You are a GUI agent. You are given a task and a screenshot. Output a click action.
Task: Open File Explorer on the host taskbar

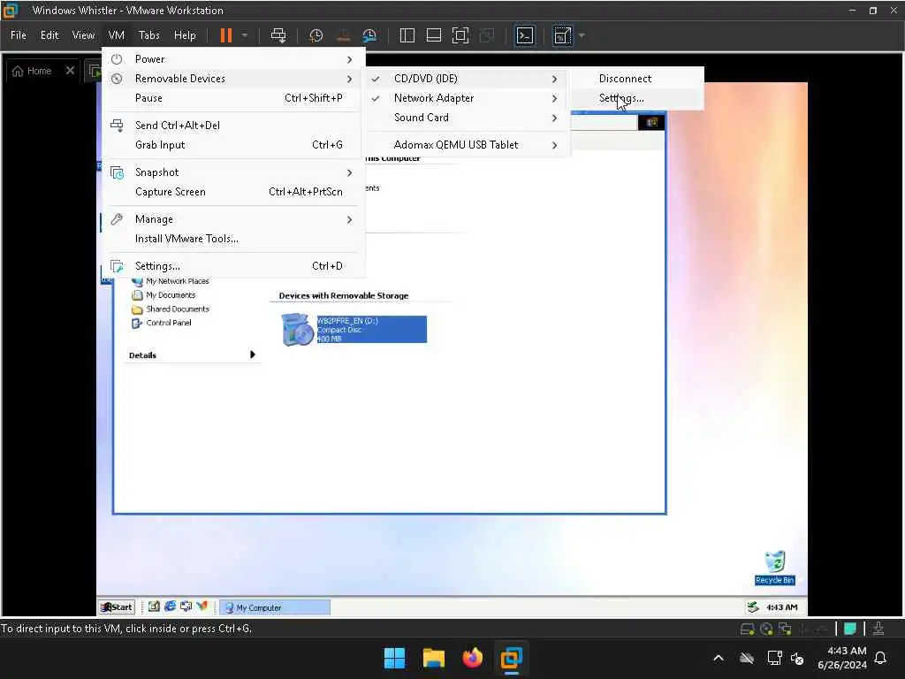pyautogui.click(x=433, y=658)
